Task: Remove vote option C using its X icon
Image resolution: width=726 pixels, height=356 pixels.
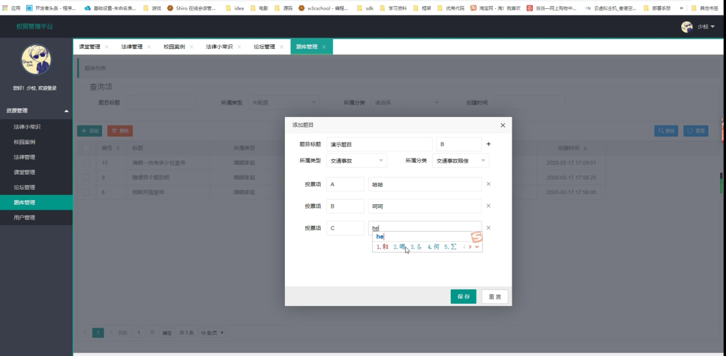Action: coord(488,228)
